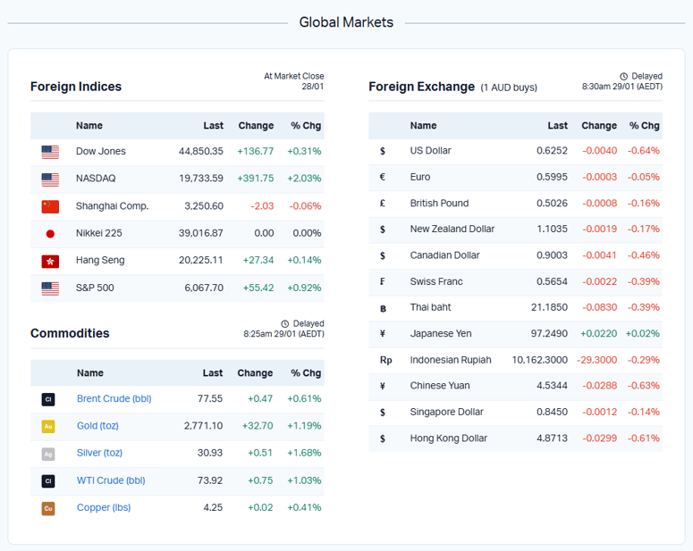Select the Canadian Dollar name

pyautogui.click(x=444, y=255)
